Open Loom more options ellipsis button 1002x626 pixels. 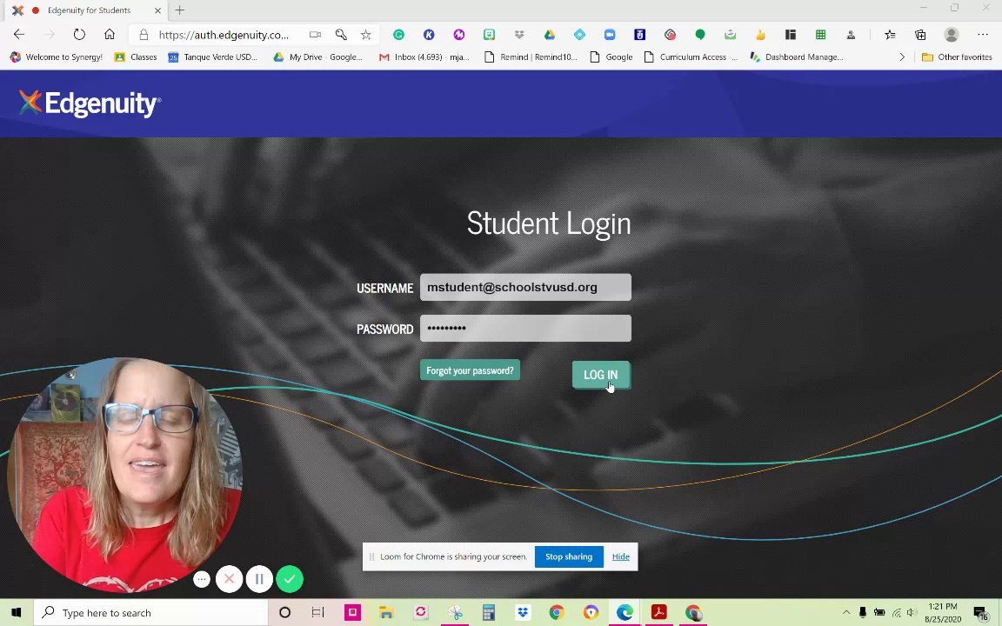coord(201,579)
